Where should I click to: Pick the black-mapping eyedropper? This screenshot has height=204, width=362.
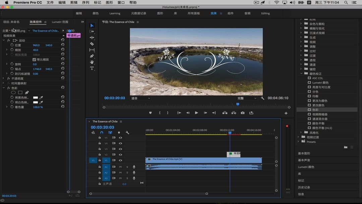point(41,98)
